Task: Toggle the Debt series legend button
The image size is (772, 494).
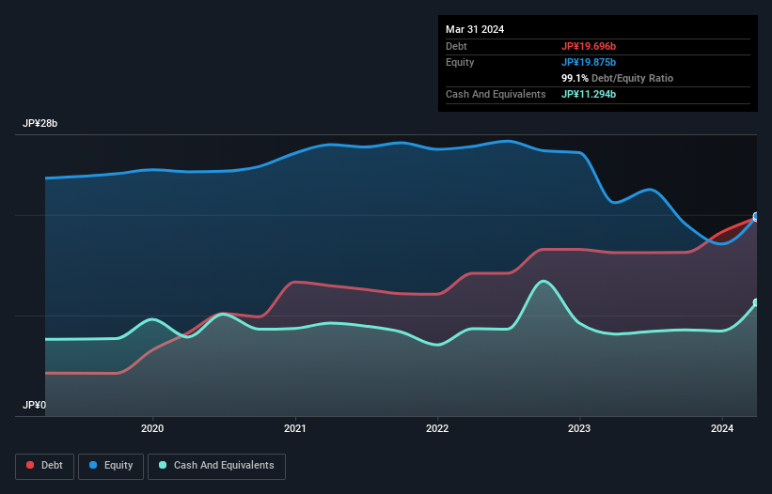Action: point(44,466)
